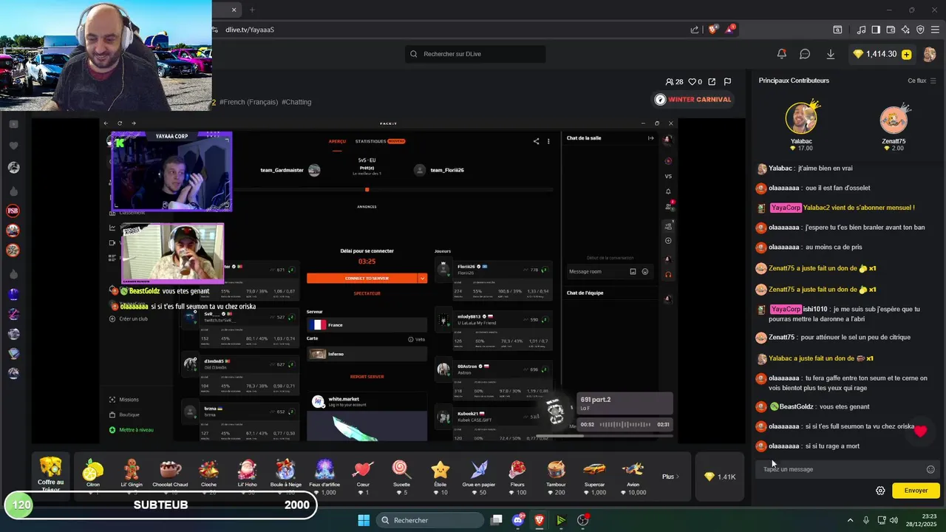The image size is (946, 532).
Task: Click the viewer count 28 indicator
Action: (674, 82)
